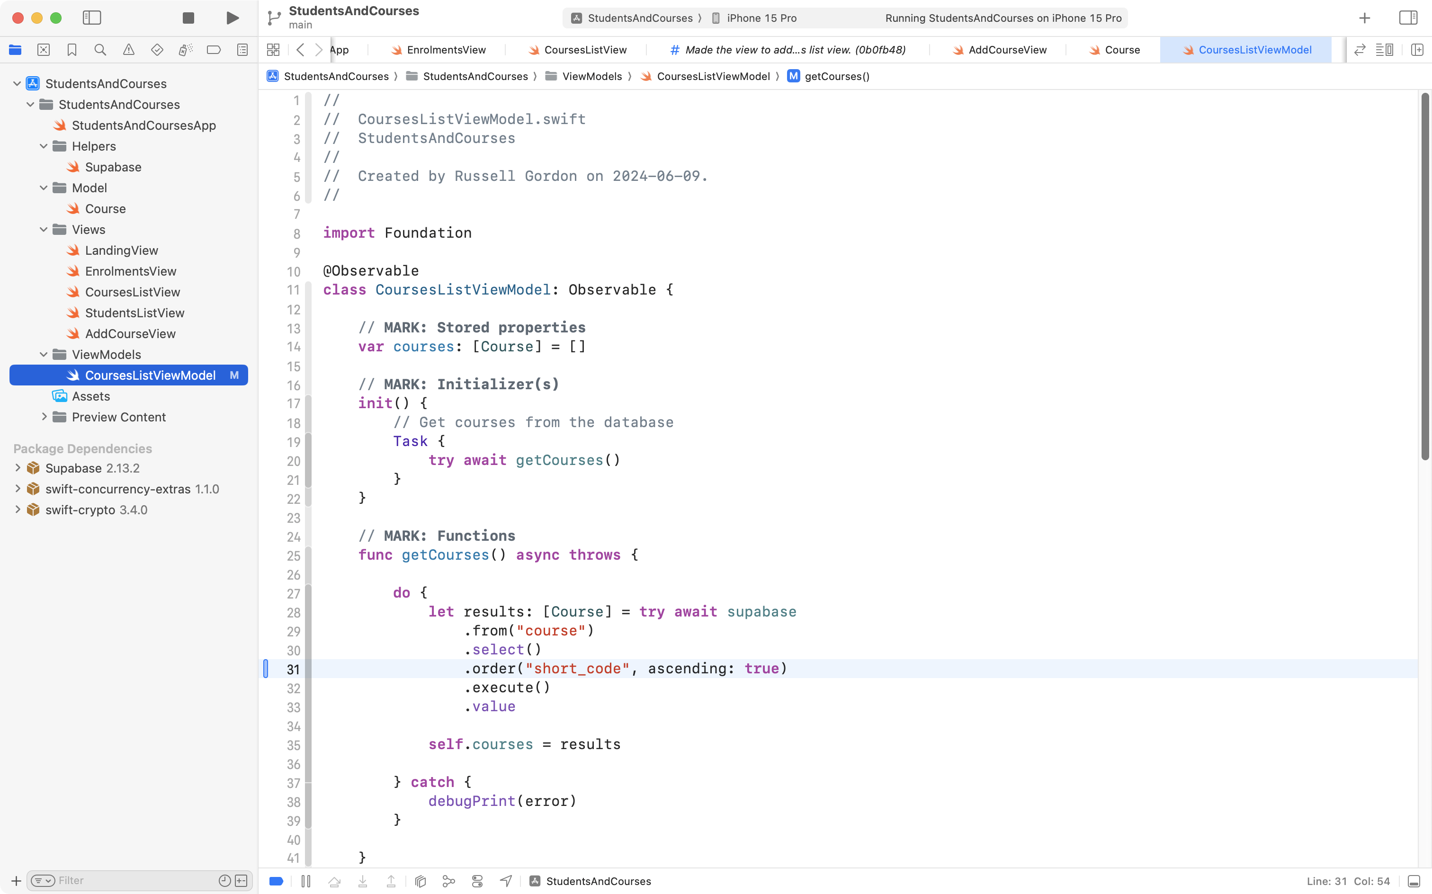Open the Bookmarks navigator
Viewport: 1432px width, 894px height.
pos(72,50)
